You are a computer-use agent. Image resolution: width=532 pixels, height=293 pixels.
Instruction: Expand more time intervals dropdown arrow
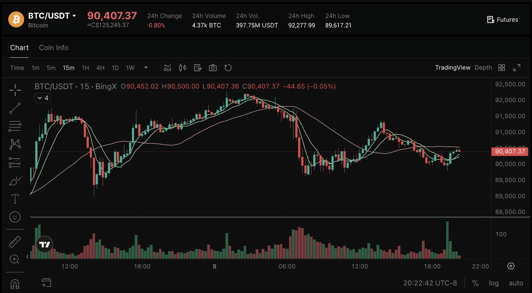[146, 68]
